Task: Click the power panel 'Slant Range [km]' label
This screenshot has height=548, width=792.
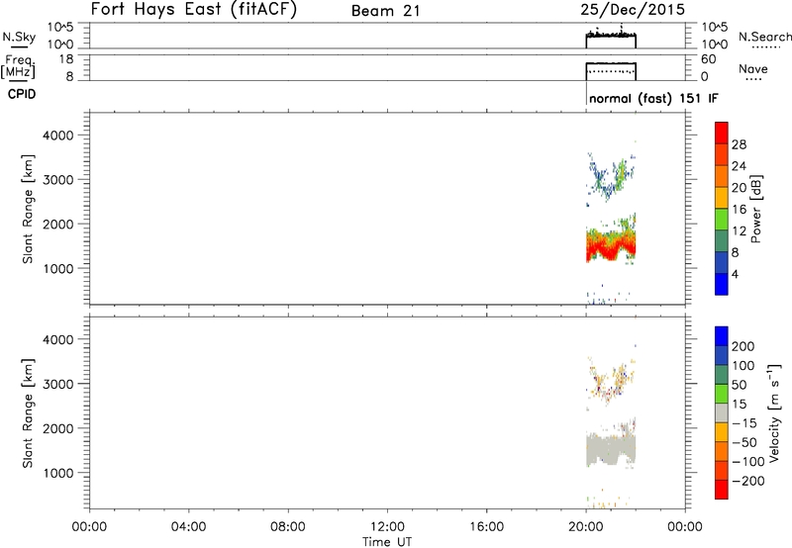Action: point(28,209)
